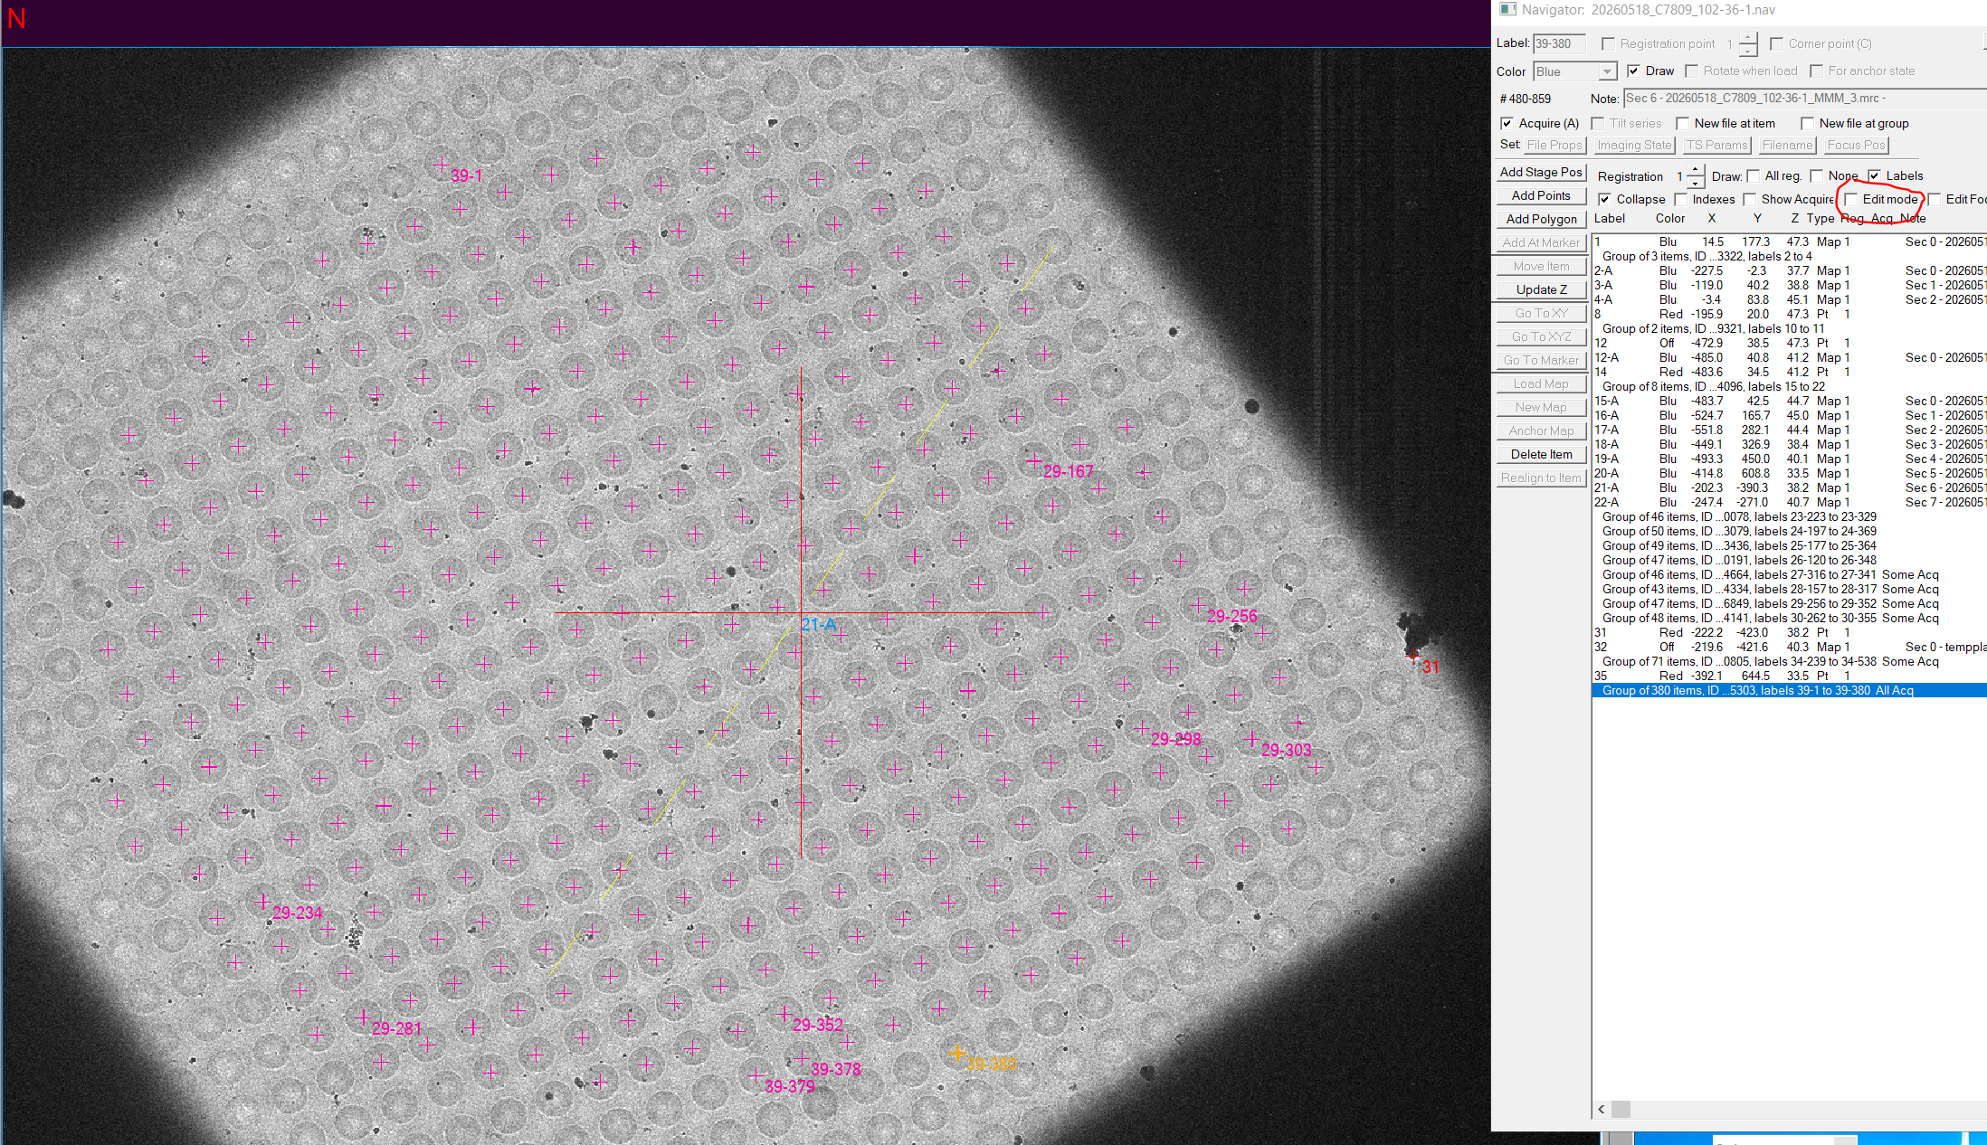
Task: Select list row 15-A
Action: [1789, 402]
